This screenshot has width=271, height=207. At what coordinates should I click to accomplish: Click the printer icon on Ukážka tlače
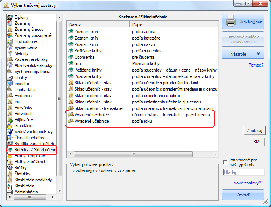click(231, 21)
